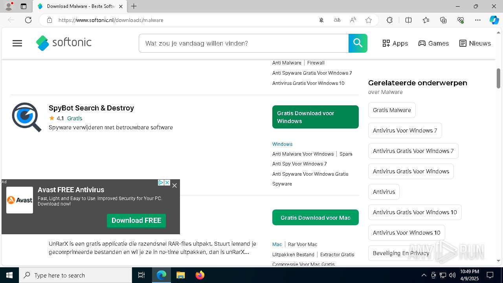Viewport: 503px width, 283px height.
Task: Open Browser essentials icon
Action: [x=461, y=20]
